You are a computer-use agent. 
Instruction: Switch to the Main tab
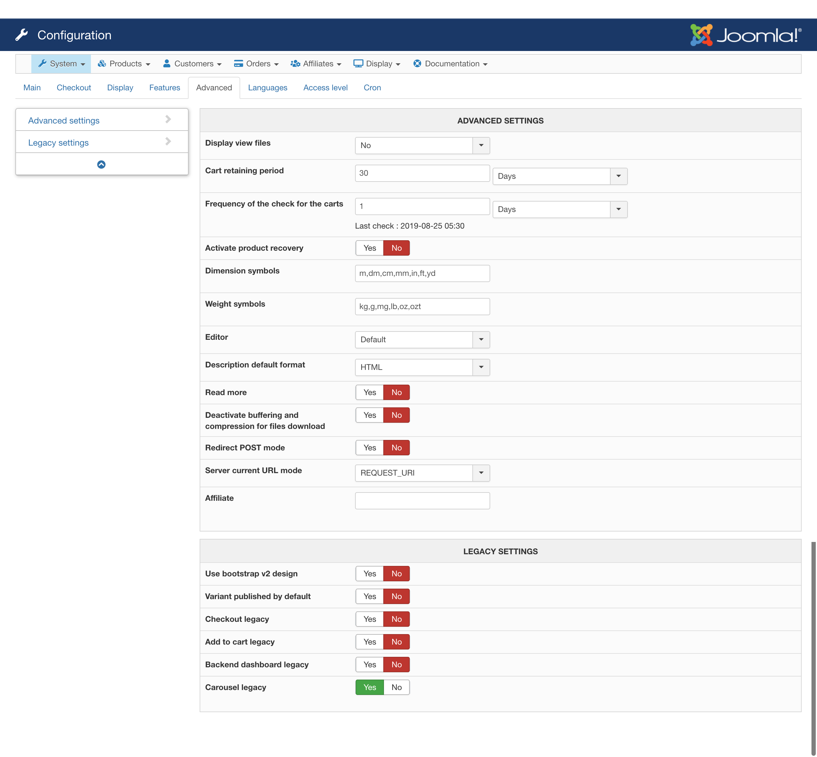coord(32,88)
